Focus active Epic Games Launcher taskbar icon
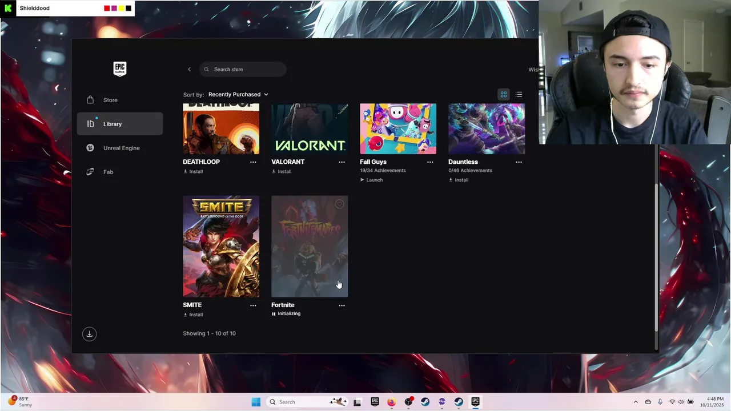This screenshot has width=731, height=411. click(x=475, y=402)
